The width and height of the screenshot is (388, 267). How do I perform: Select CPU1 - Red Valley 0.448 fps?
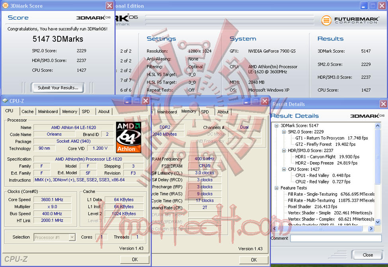pos(323,175)
